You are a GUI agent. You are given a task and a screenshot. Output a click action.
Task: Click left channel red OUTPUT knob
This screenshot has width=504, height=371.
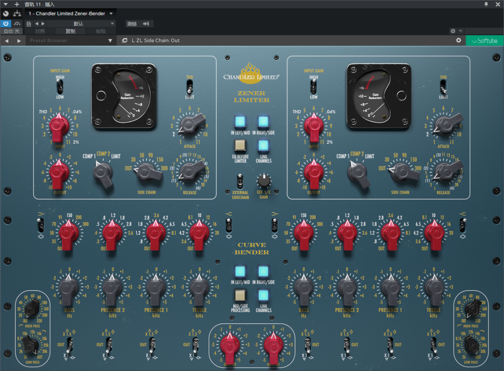click(x=59, y=174)
